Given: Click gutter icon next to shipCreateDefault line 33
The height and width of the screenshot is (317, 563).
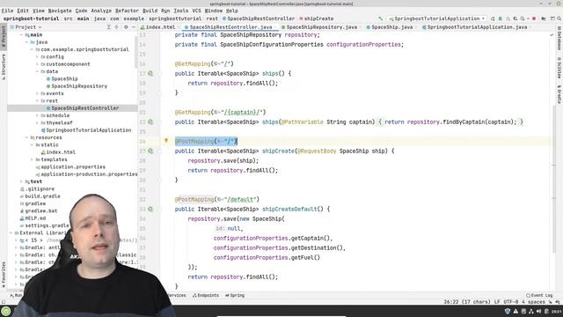Looking at the screenshot, I should point(150,209).
